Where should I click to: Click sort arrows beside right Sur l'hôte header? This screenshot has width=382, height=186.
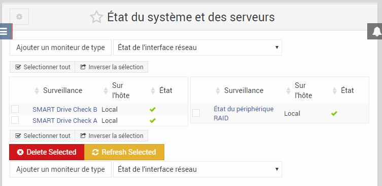pyautogui.click(x=288, y=91)
